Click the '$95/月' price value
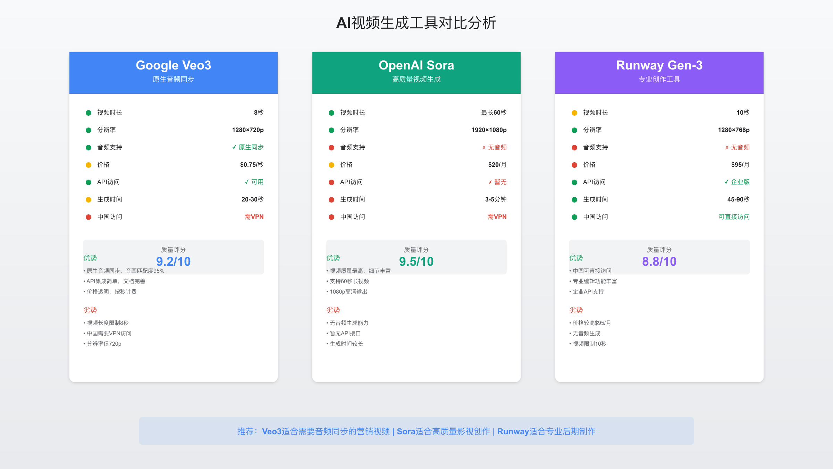 click(740, 165)
